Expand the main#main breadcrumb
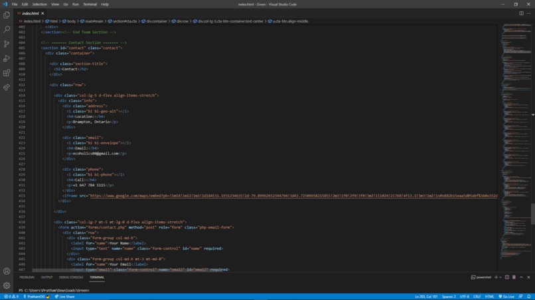The image size is (535, 300). tap(94, 21)
